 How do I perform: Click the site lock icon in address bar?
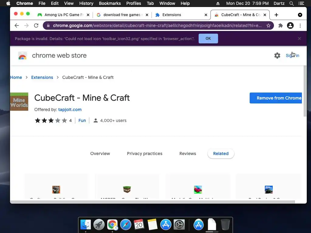coord(48,25)
